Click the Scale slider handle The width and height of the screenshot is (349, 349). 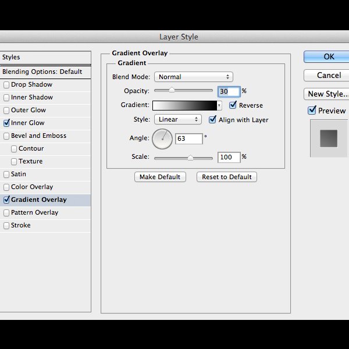(x=190, y=158)
